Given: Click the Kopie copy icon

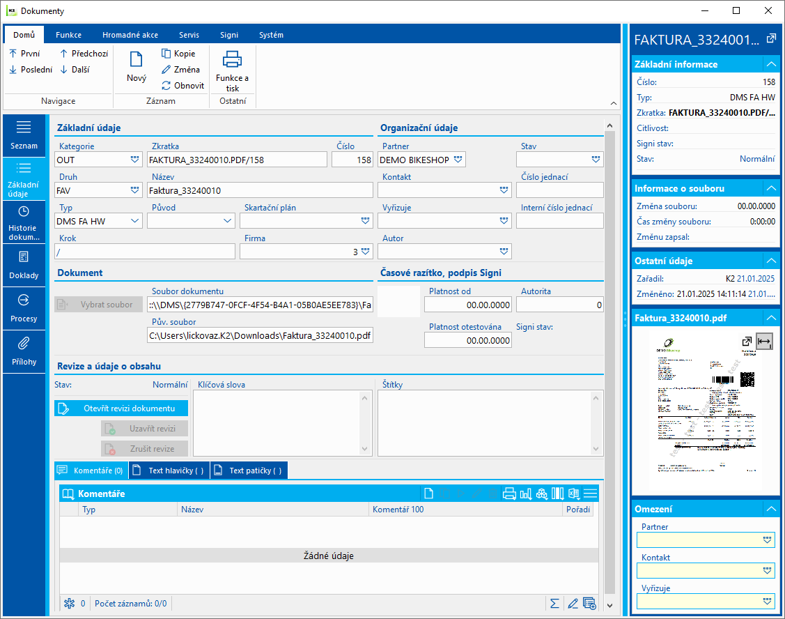Looking at the screenshot, I should click(x=166, y=54).
